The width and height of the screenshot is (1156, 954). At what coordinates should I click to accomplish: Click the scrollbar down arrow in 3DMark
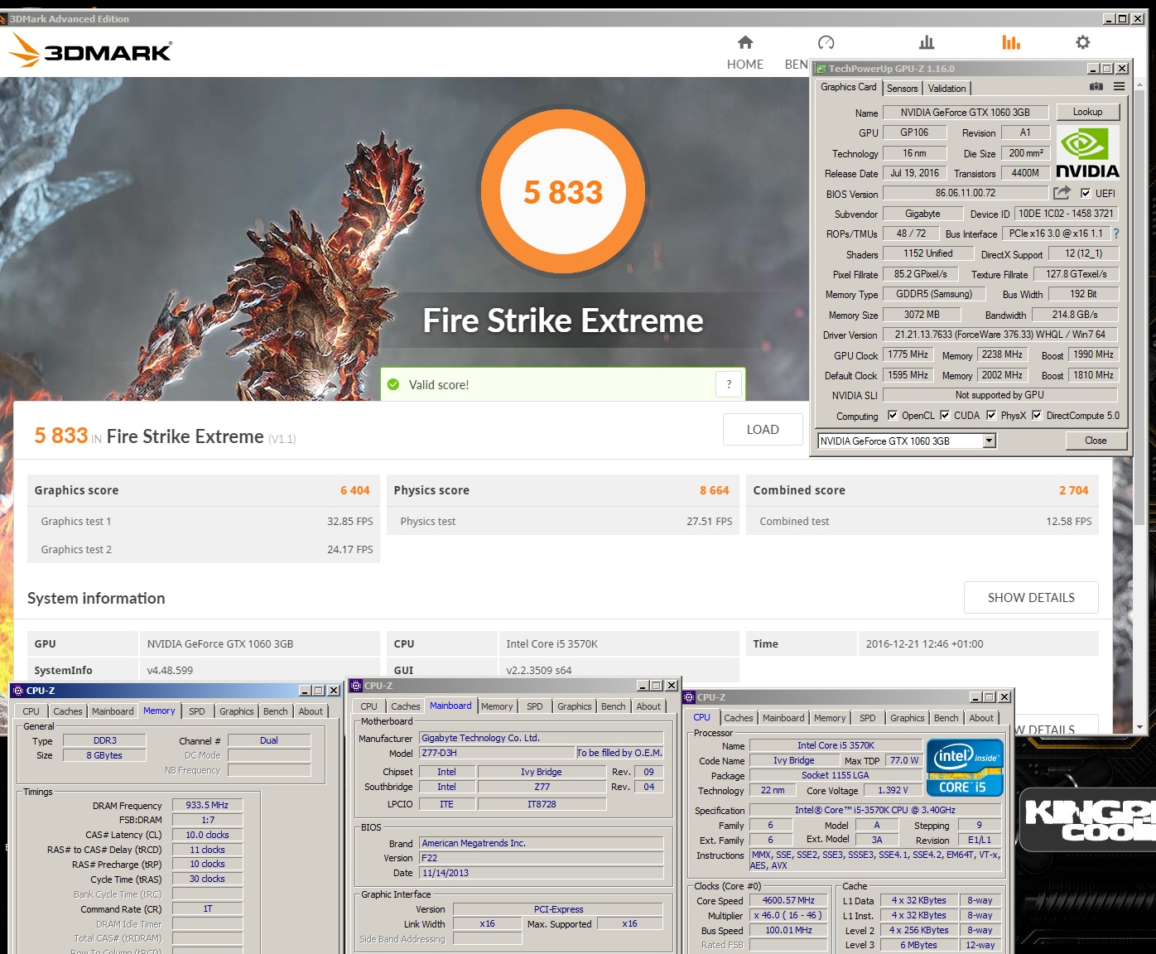point(1140,727)
